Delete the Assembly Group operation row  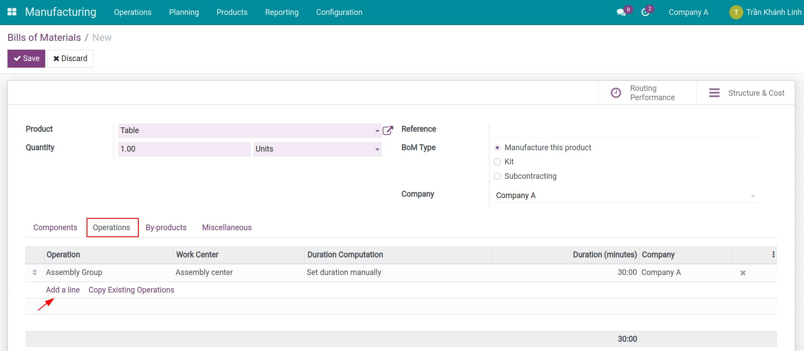coord(743,273)
